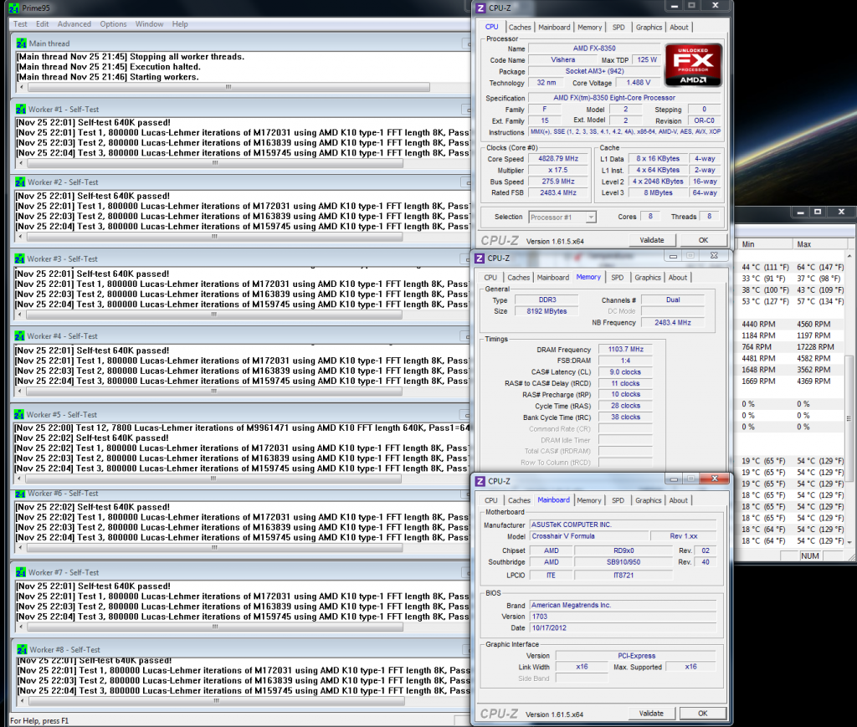Click the DRAM Frequency value 1103.7 MHz
The image size is (857, 727).
625,349
